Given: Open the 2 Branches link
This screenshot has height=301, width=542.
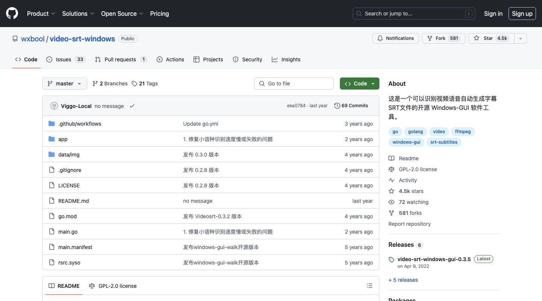Looking at the screenshot, I should [x=110, y=84].
